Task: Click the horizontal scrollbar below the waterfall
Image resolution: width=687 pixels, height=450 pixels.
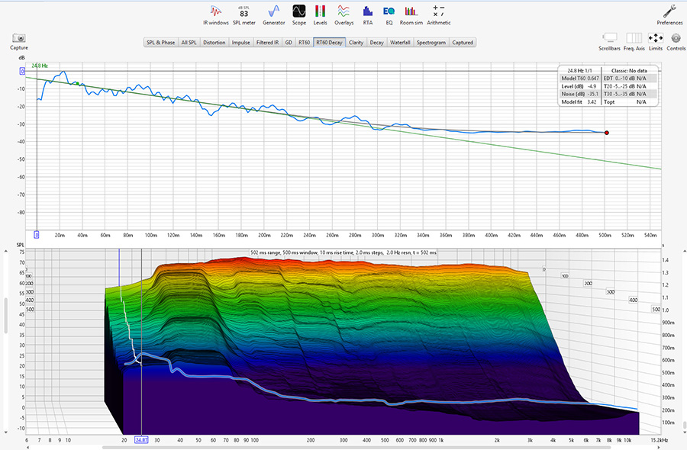Action: tap(343, 446)
